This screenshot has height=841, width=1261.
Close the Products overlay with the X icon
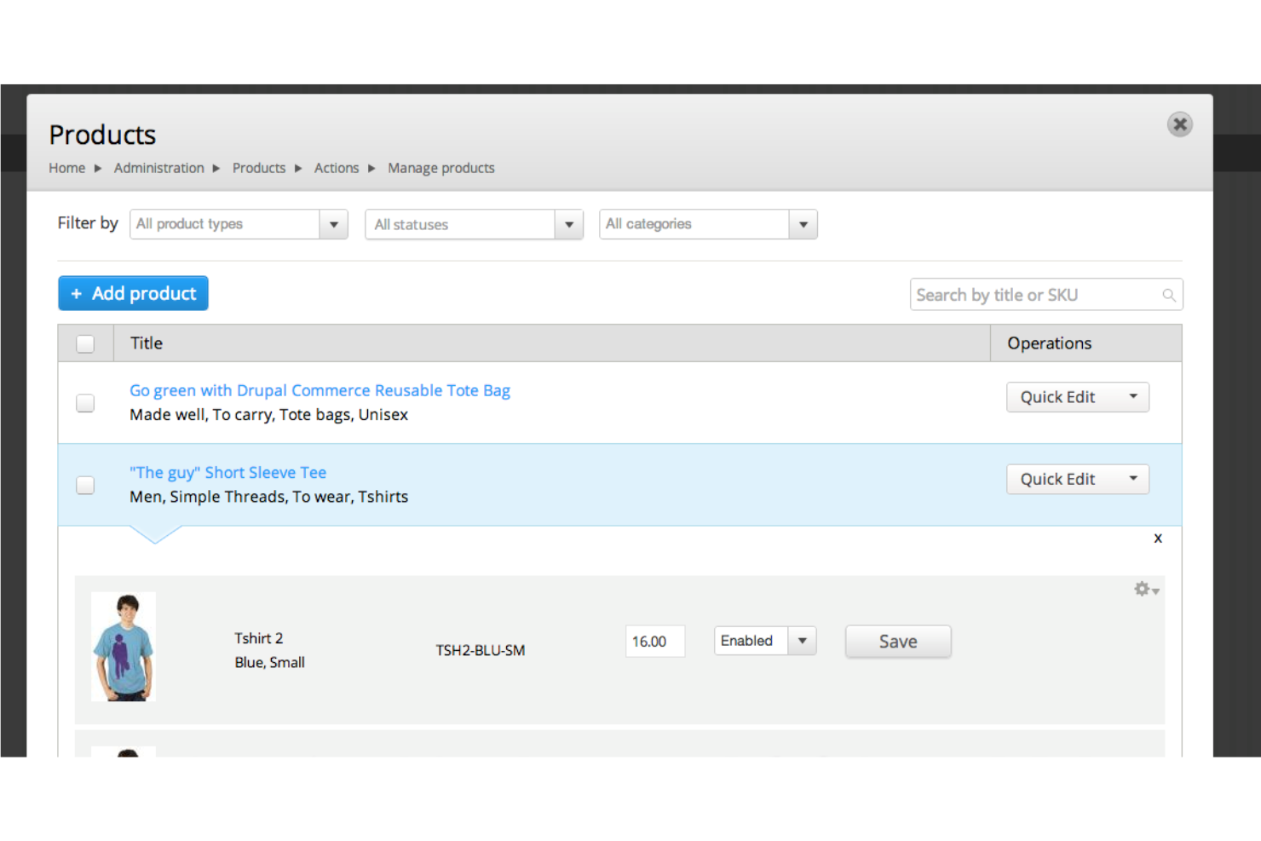coord(1179,125)
